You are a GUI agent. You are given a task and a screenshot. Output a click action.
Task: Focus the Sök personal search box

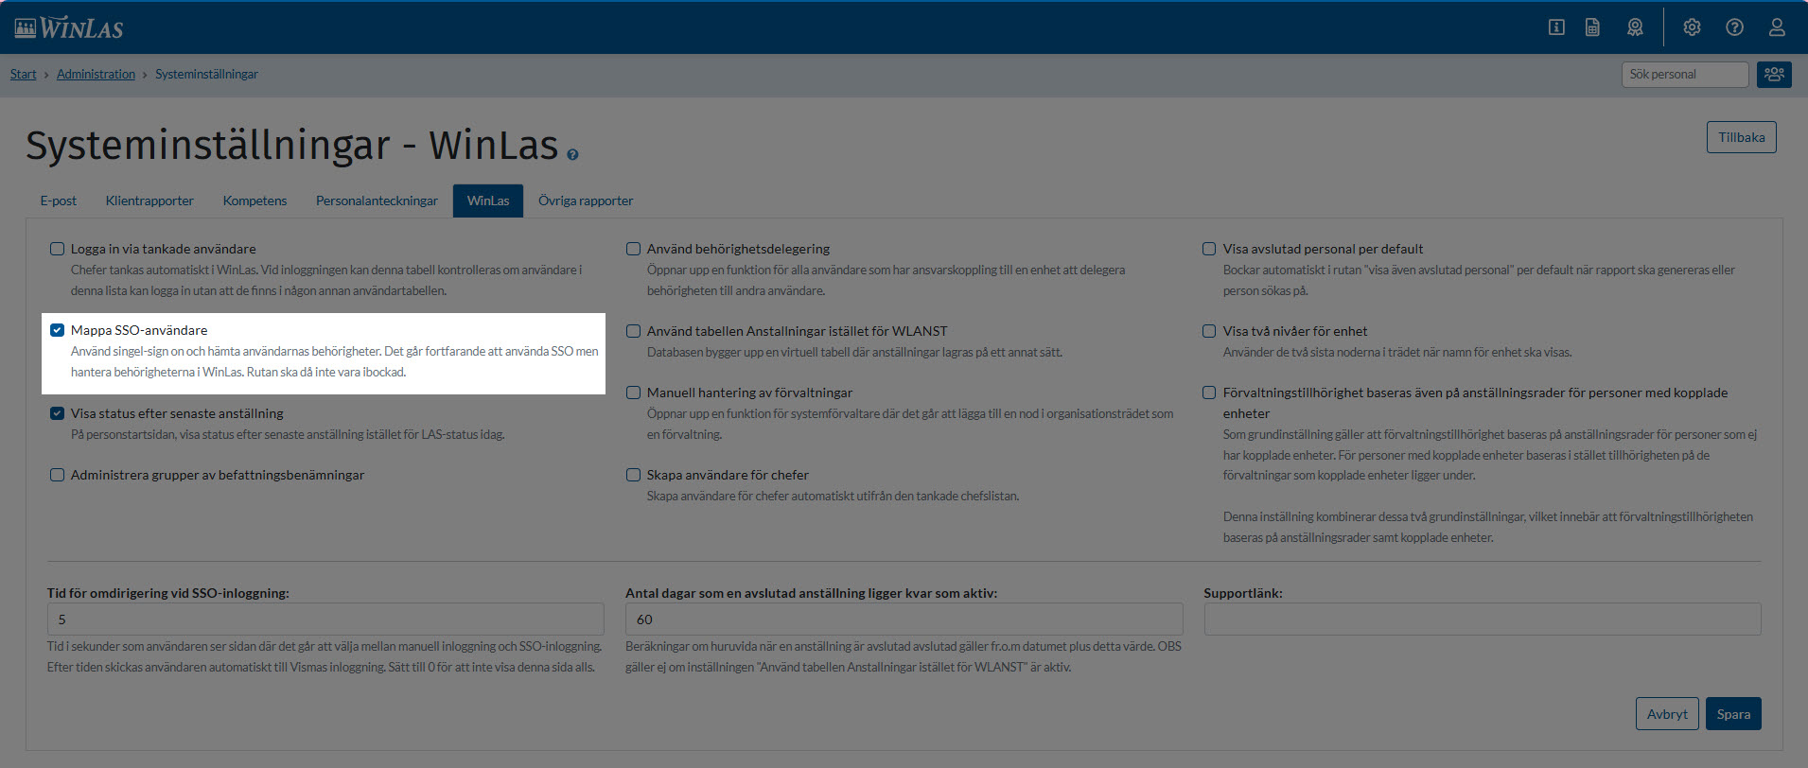point(1684,74)
